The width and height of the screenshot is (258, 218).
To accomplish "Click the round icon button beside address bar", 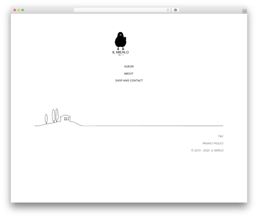I will pos(175,10).
